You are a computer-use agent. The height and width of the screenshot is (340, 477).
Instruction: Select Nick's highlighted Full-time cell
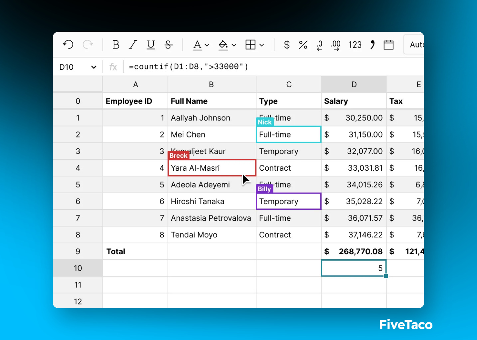point(289,134)
